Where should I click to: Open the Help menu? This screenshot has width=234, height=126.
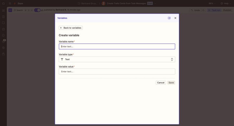226,3
